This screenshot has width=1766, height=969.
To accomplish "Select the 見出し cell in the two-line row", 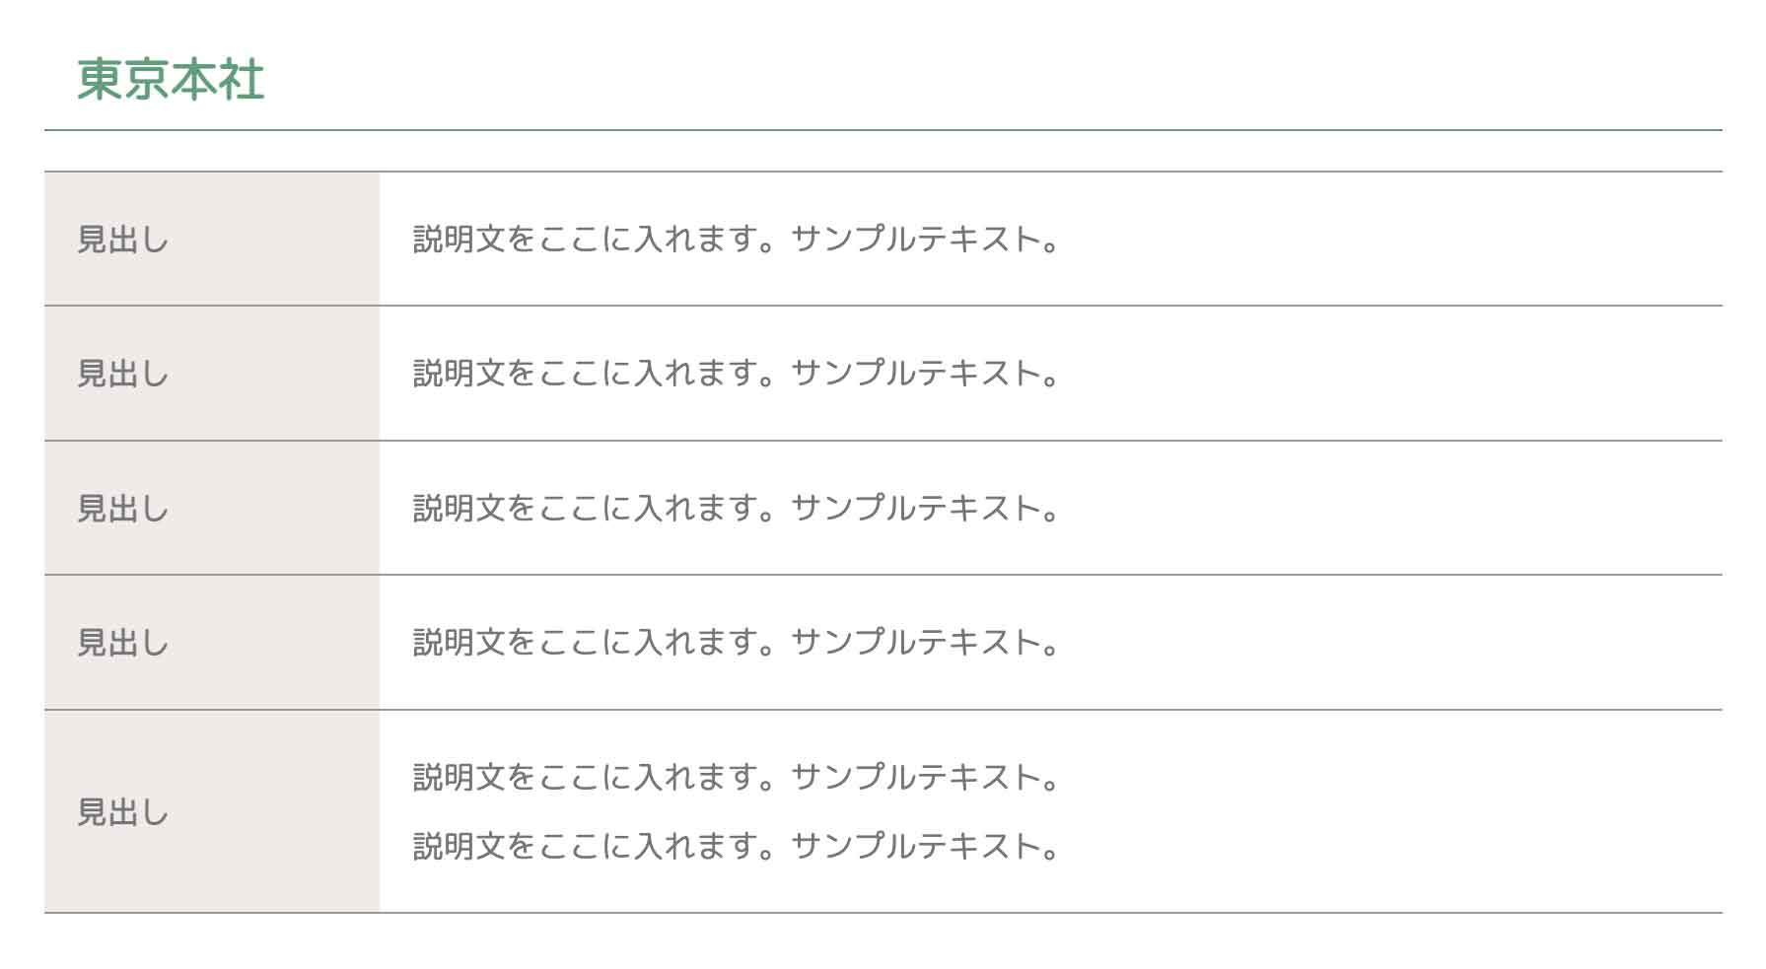I will pos(123,812).
